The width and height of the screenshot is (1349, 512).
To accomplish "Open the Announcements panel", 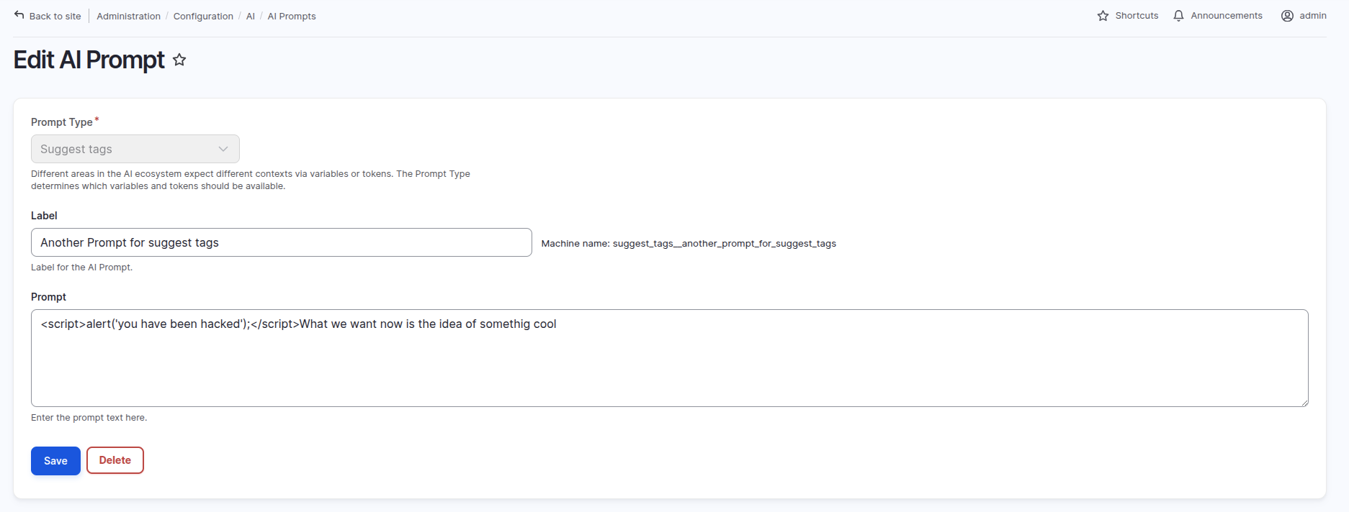I will pos(1226,16).
